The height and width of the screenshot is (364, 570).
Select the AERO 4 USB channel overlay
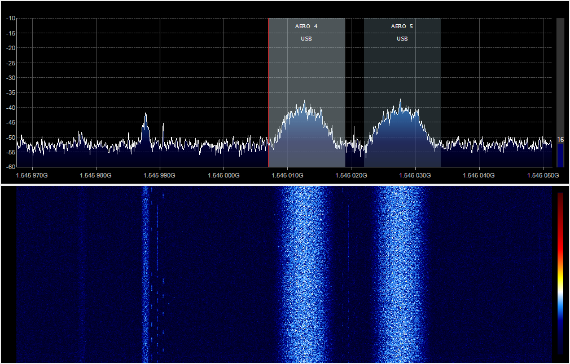[307, 92]
